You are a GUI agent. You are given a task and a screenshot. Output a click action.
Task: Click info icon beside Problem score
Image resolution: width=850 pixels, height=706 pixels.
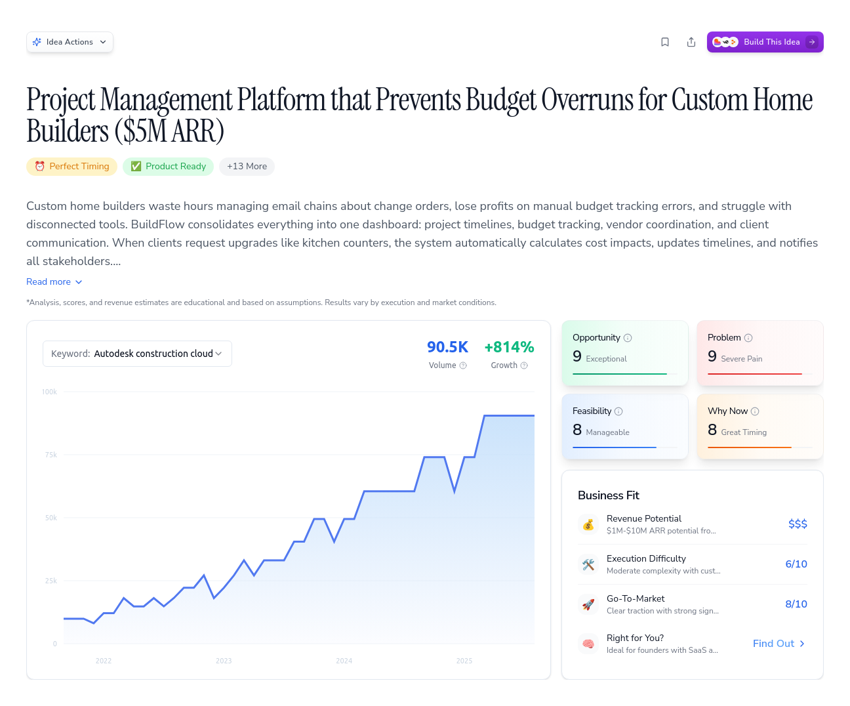click(x=748, y=338)
